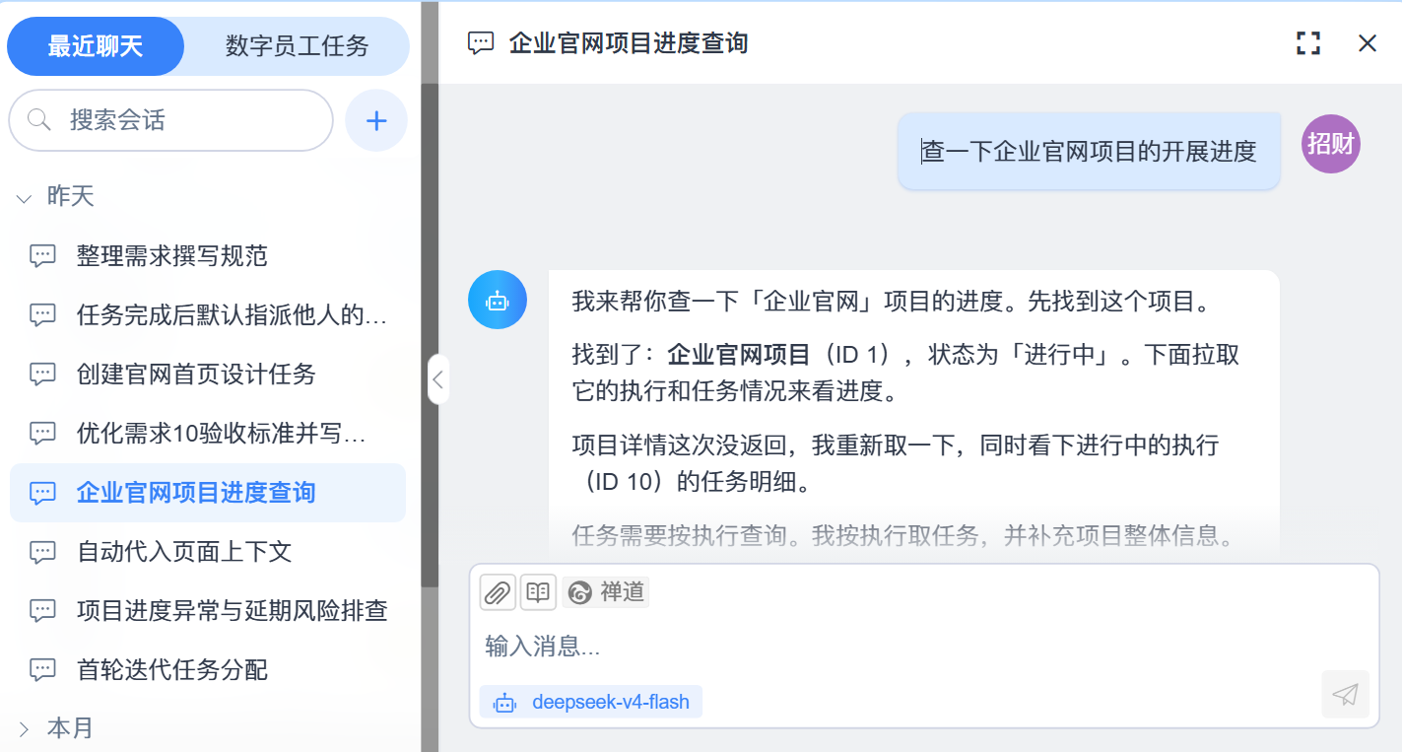Click the chat icon beside 创建官网首页设计任务
This screenshot has width=1402, height=752.
tap(42, 375)
